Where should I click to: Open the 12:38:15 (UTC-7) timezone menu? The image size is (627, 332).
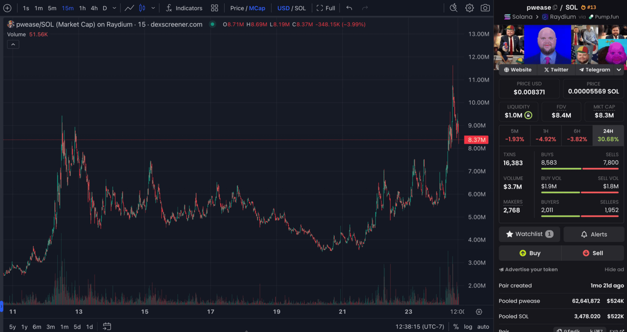pyautogui.click(x=420, y=327)
